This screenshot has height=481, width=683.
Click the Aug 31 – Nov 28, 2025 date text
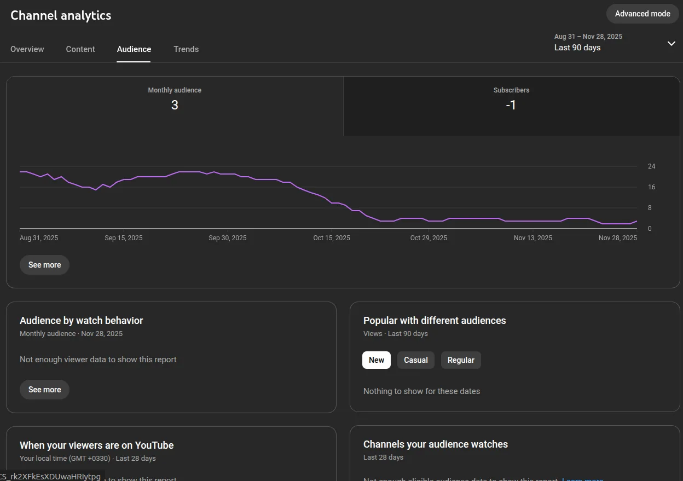pyautogui.click(x=588, y=37)
